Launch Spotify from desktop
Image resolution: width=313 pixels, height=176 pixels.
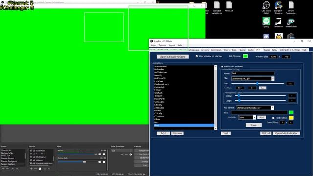click(x=266, y=22)
